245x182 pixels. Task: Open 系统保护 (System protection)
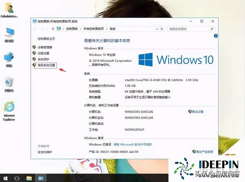pos(43,59)
